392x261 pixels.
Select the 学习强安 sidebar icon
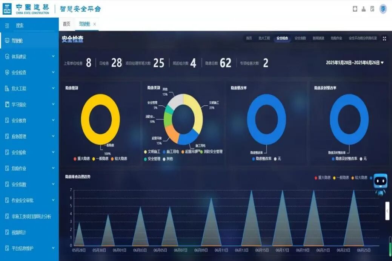click(x=8, y=104)
